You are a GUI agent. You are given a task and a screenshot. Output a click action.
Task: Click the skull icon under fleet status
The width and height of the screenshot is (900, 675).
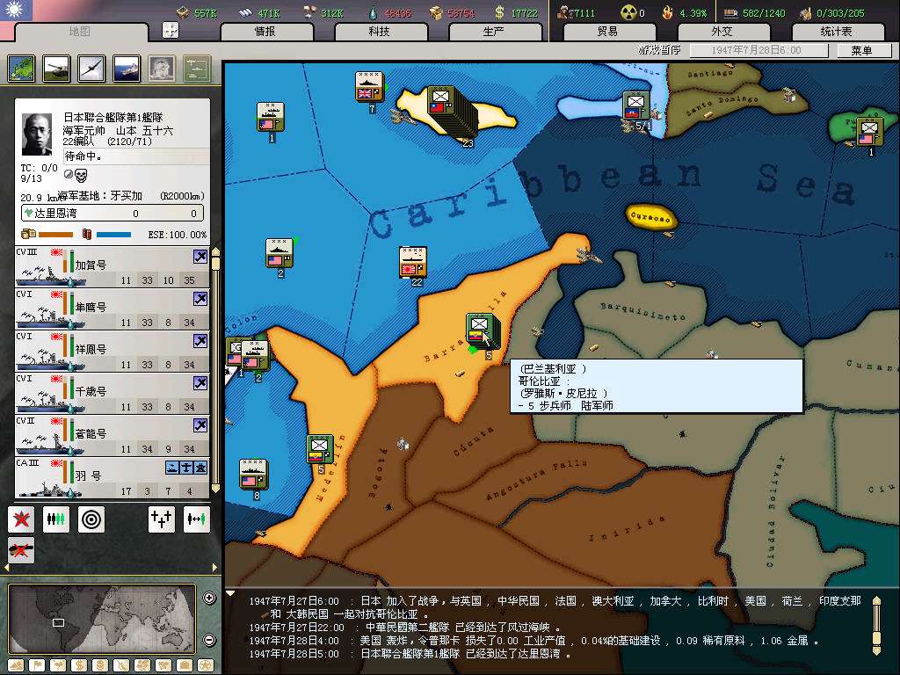[x=81, y=175]
